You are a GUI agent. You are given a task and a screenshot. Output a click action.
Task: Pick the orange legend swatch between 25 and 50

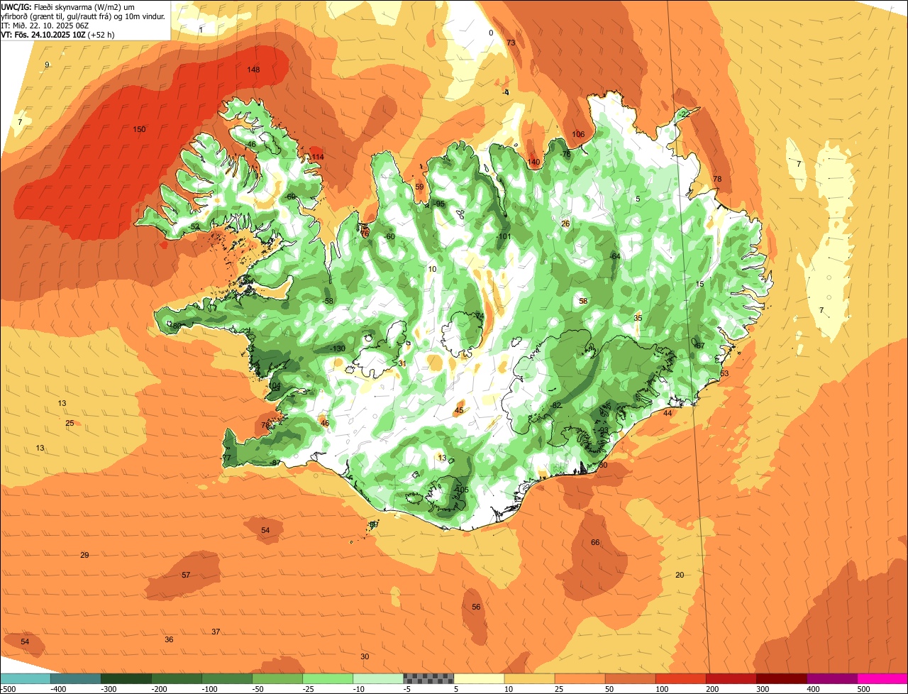[x=580, y=678]
